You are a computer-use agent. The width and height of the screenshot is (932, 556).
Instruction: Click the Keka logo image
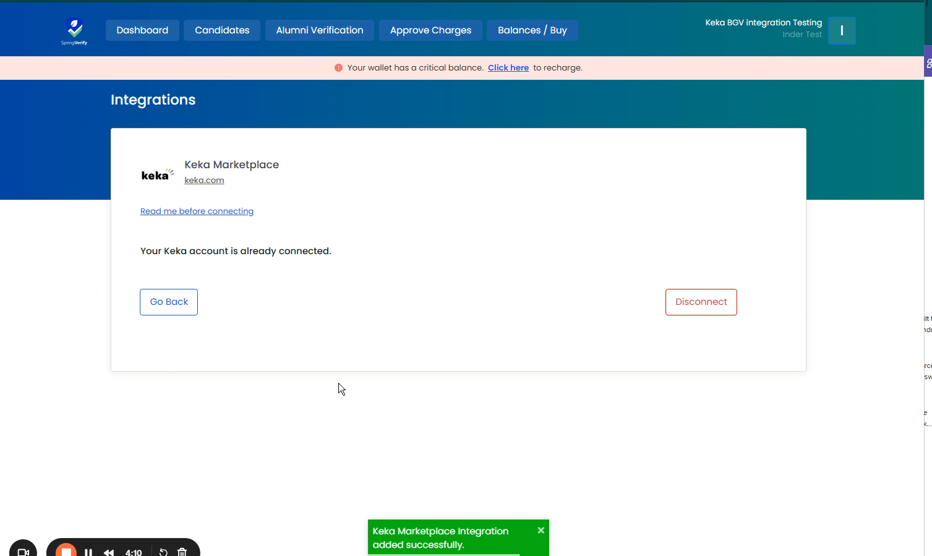pos(157,175)
